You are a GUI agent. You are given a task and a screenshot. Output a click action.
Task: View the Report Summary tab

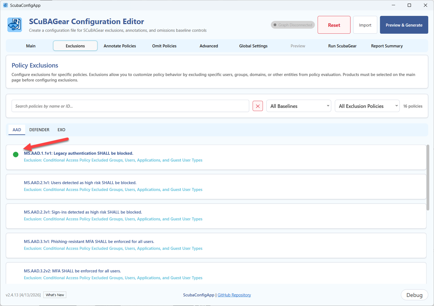387,46
